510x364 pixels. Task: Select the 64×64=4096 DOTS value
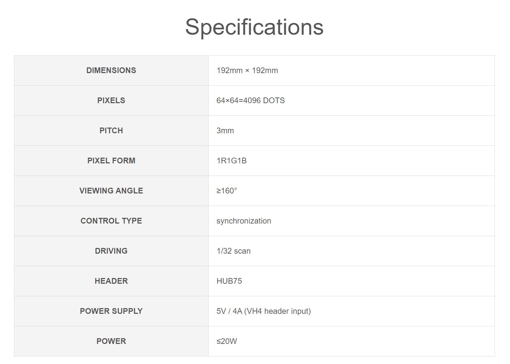[251, 100]
